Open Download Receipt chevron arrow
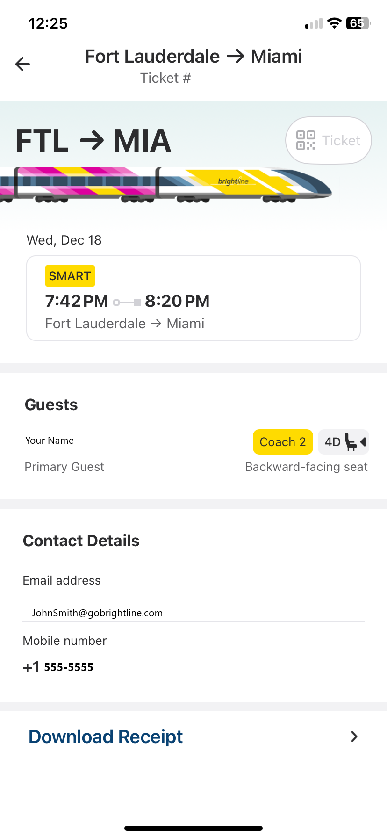Screen dimensions: 387x838 [x=354, y=737]
